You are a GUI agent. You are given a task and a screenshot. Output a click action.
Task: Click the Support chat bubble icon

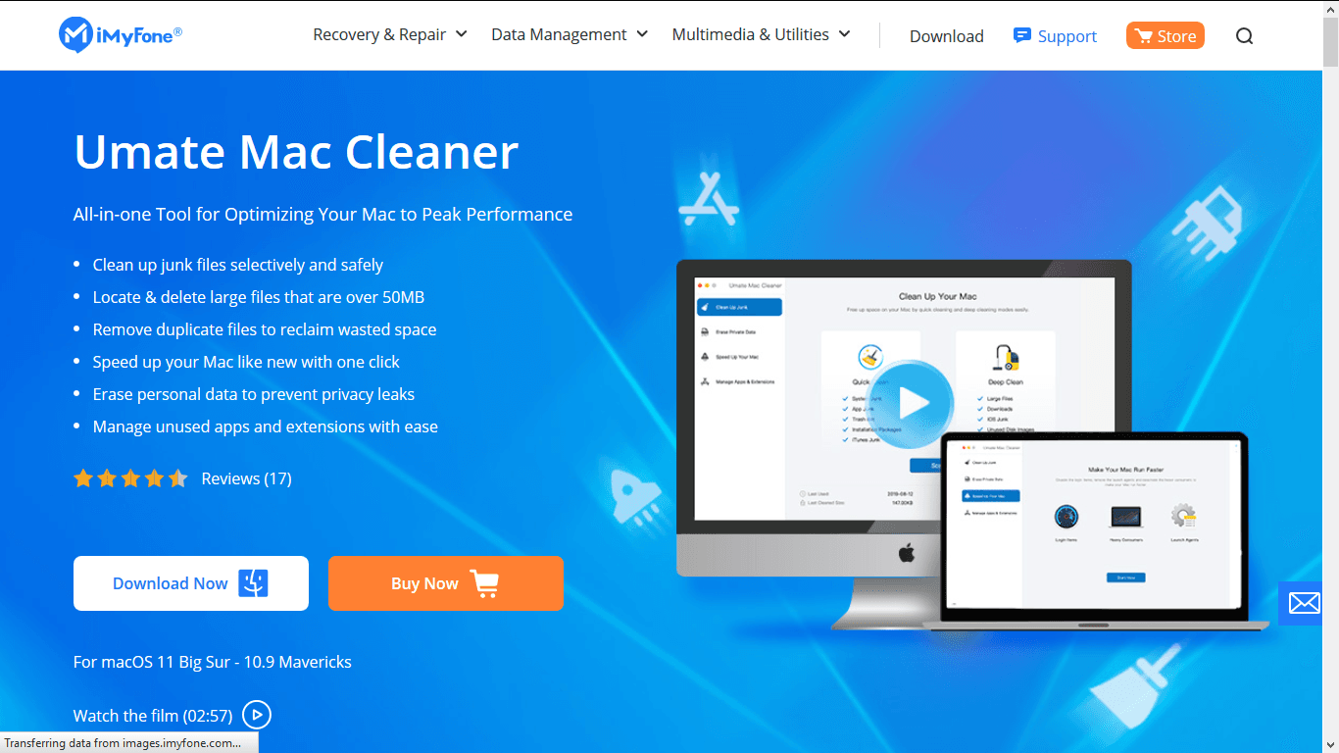(1022, 36)
